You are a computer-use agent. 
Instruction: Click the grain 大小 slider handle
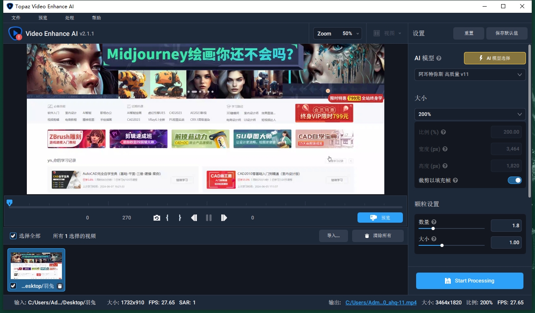tap(442, 245)
